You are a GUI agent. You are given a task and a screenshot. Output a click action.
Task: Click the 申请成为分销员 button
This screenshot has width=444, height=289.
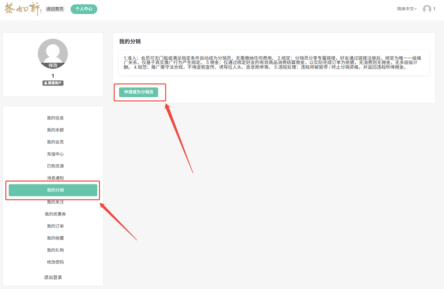pos(138,92)
